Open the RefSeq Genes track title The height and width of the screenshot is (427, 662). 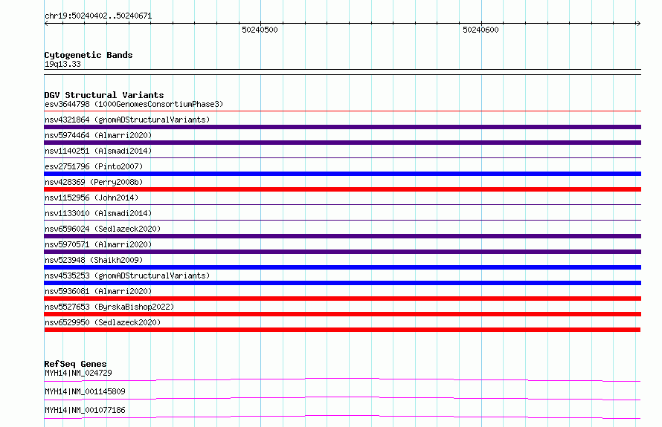[75, 364]
